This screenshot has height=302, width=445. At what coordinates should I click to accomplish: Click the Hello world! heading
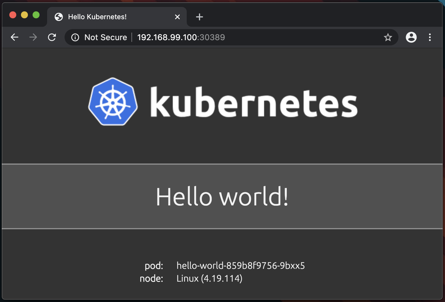[222, 197]
